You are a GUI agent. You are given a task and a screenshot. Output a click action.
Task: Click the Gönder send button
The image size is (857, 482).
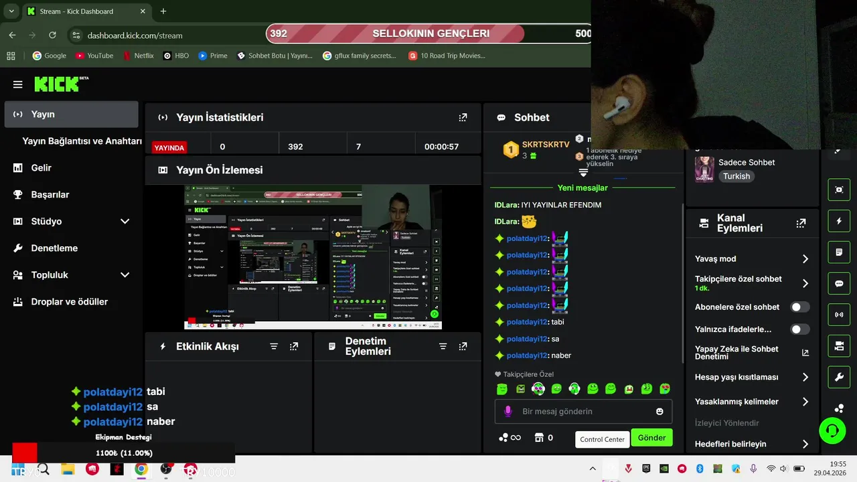click(651, 438)
